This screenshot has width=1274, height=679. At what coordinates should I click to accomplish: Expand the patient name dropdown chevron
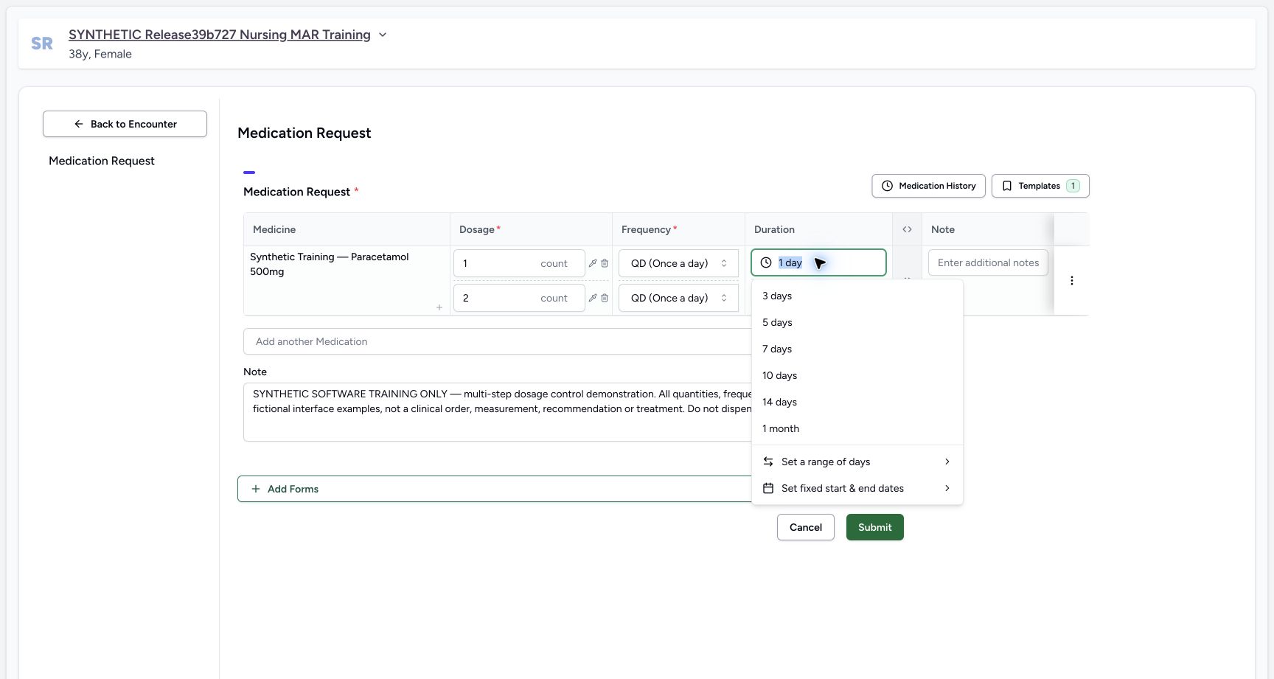(383, 35)
